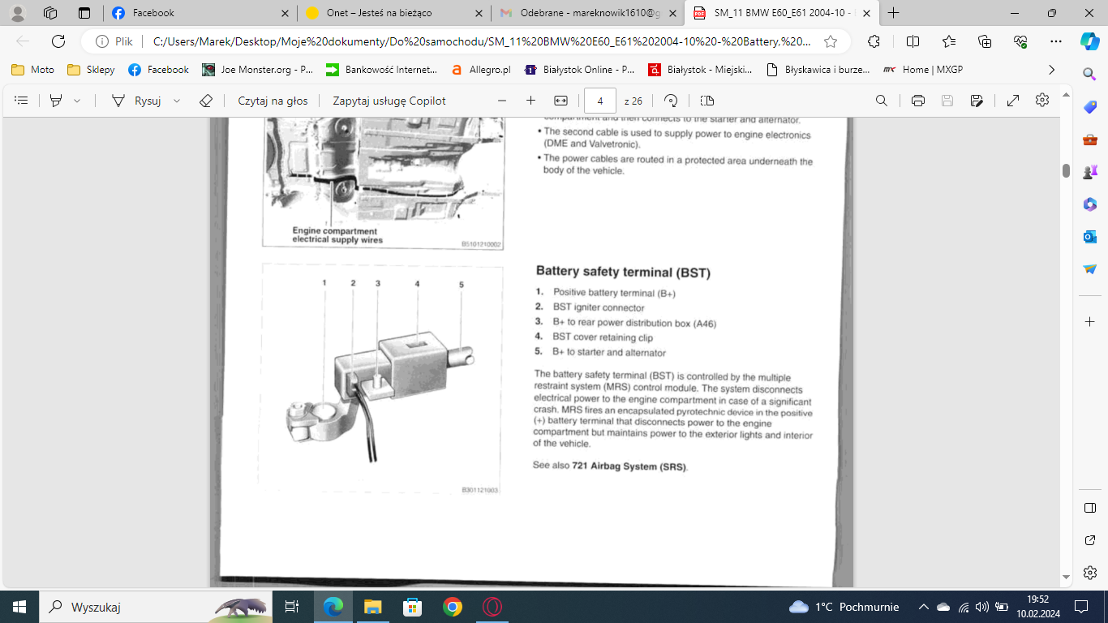The width and height of the screenshot is (1108, 623).
Task: Open the Favorites list icon
Action: pyautogui.click(x=949, y=41)
